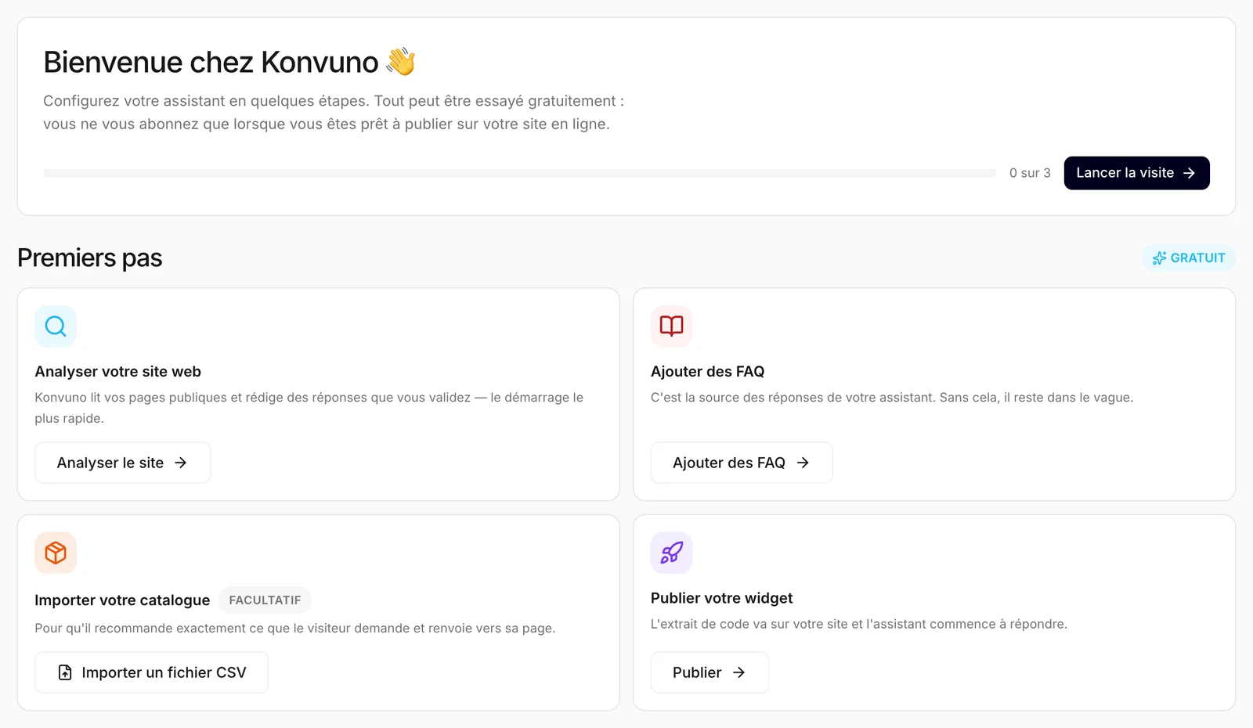The width and height of the screenshot is (1253, 728).
Task: Click the intro text "Configurez votre assistant en quelques étapes"
Action: 334,113
